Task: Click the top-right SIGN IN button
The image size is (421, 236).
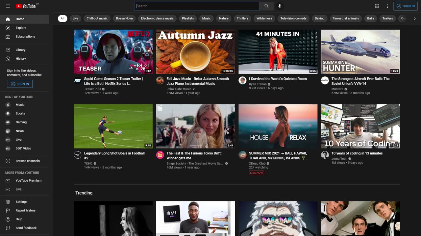Action: tap(406, 6)
